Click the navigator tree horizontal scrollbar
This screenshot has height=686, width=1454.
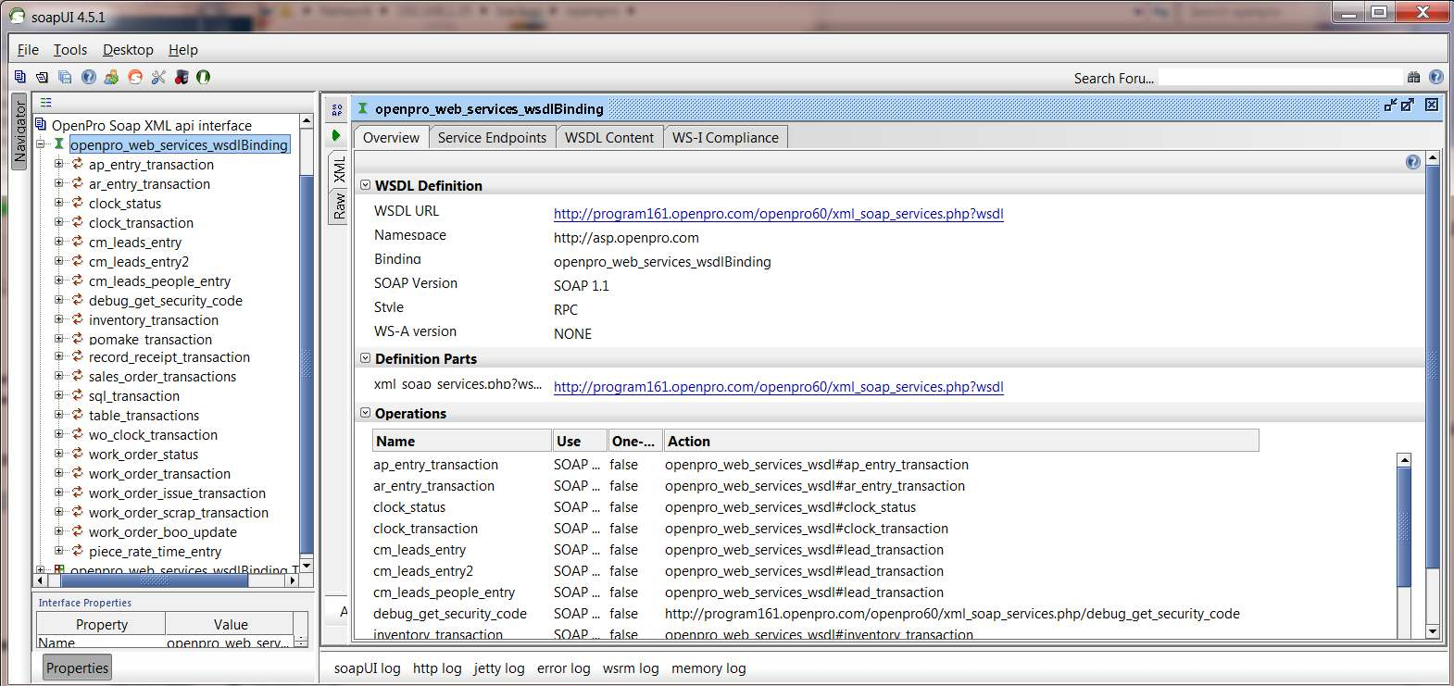pos(154,580)
